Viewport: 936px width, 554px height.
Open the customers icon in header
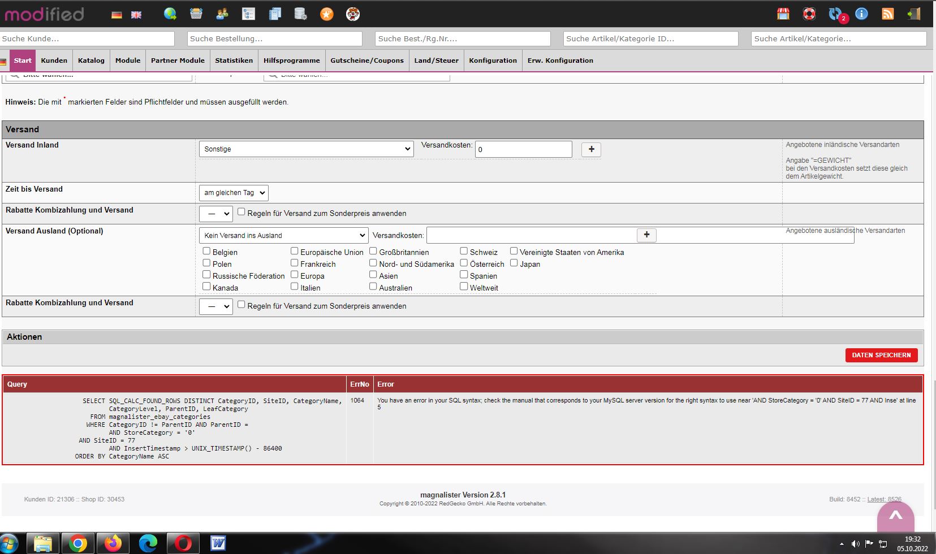(222, 14)
